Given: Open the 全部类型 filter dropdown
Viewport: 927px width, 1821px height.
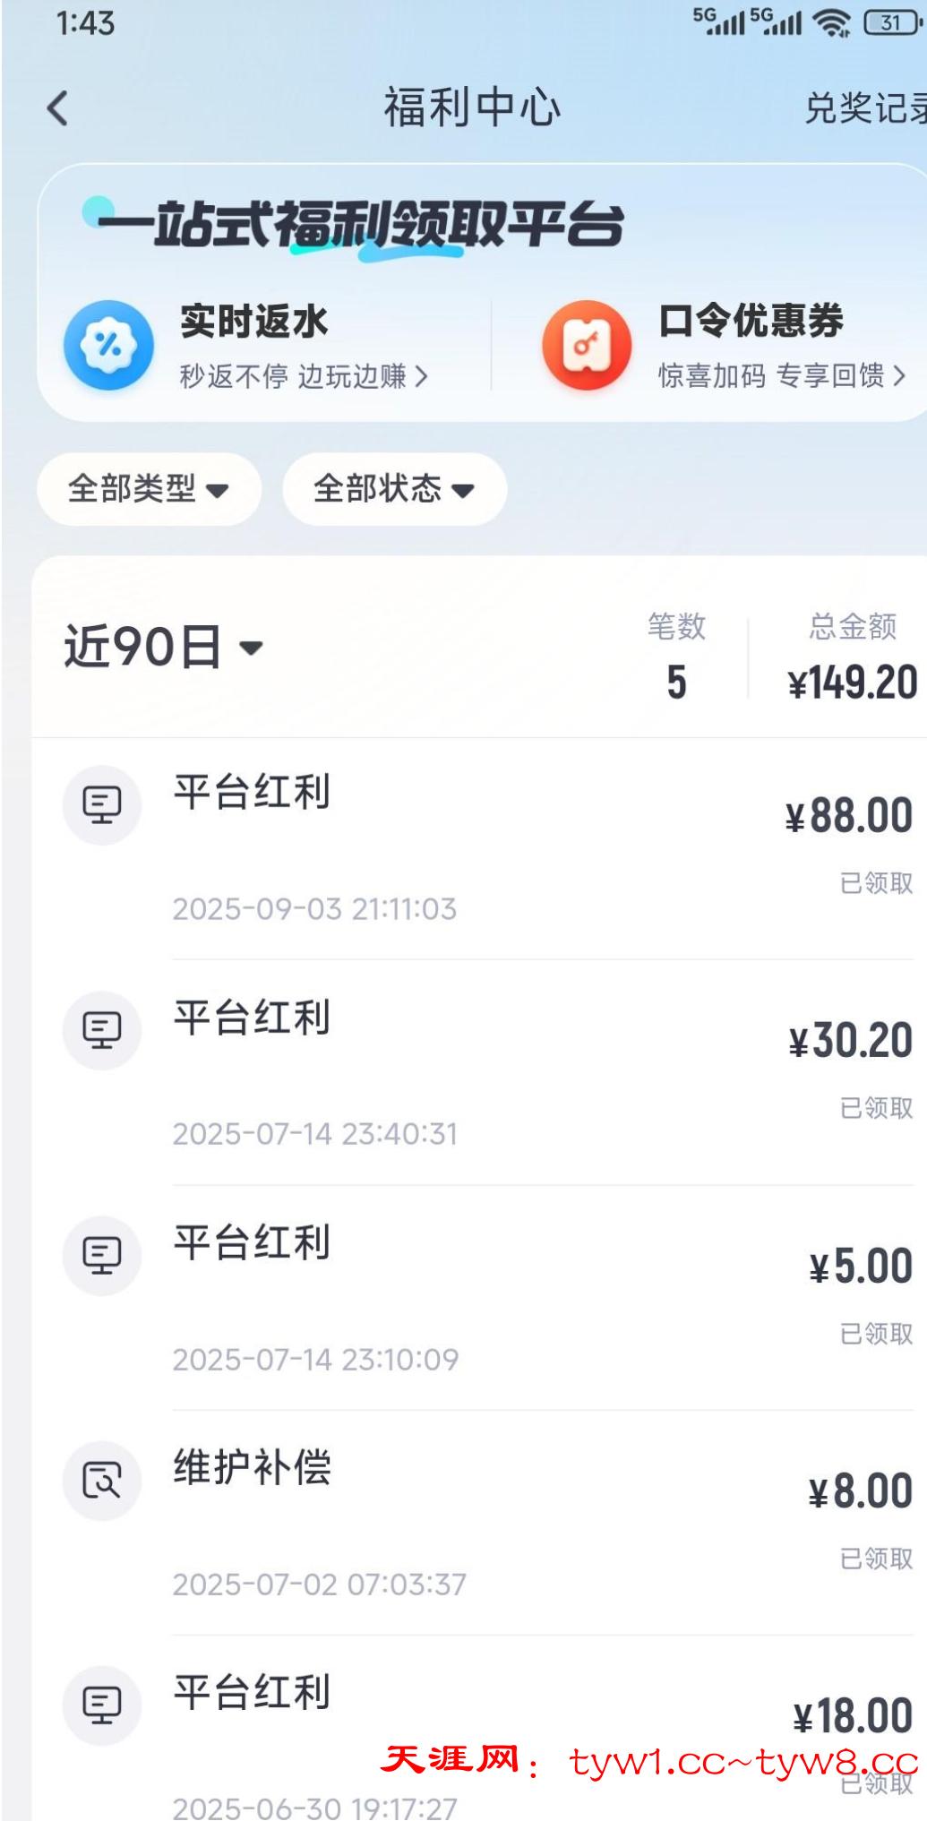Looking at the screenshot, I should coord(149,489).
